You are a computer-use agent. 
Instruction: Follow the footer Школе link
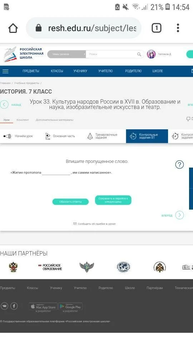point(130,288)
